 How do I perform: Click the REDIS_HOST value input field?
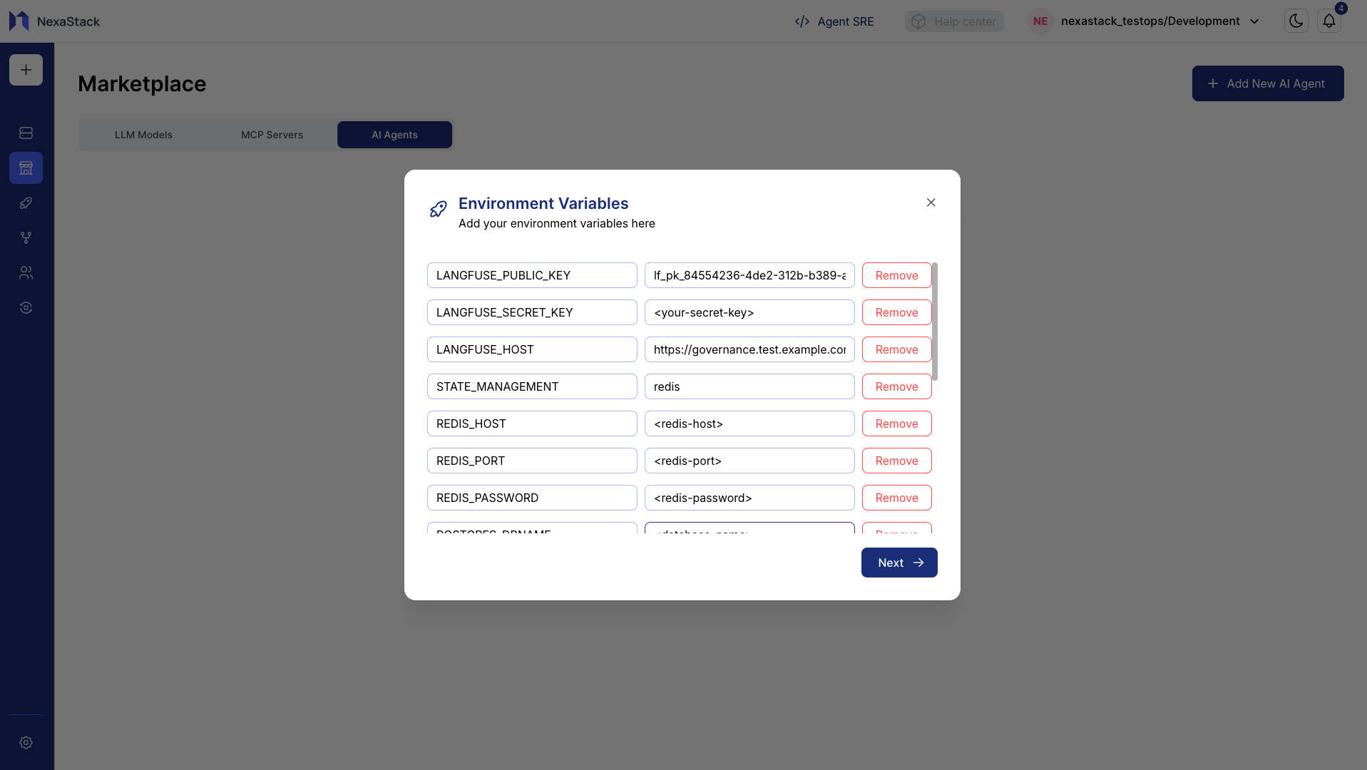pos(749,423)
